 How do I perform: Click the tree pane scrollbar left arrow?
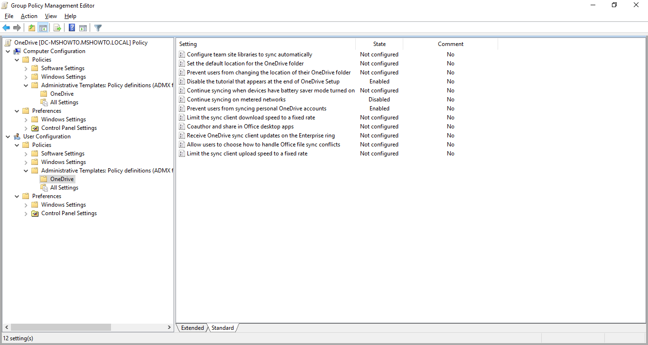[6, 327]
